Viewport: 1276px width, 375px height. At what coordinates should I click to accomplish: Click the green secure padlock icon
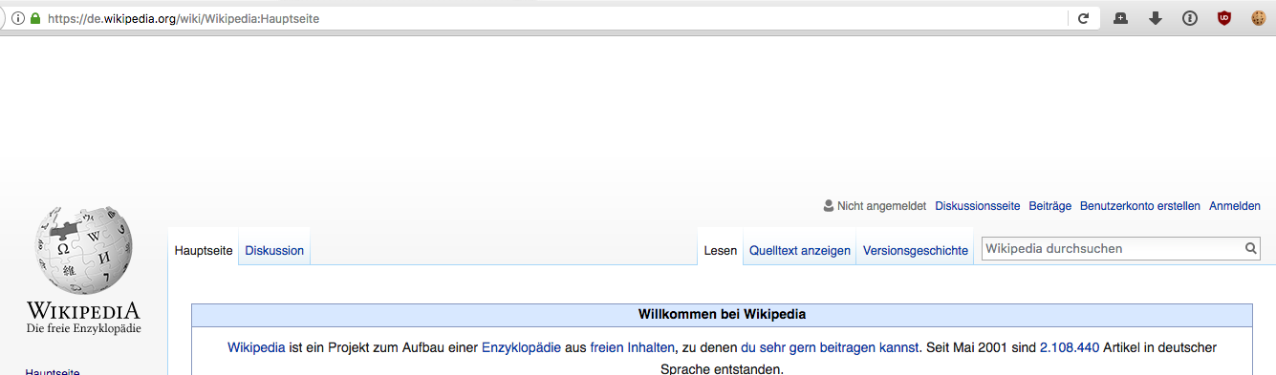click(x=35, y=18)
